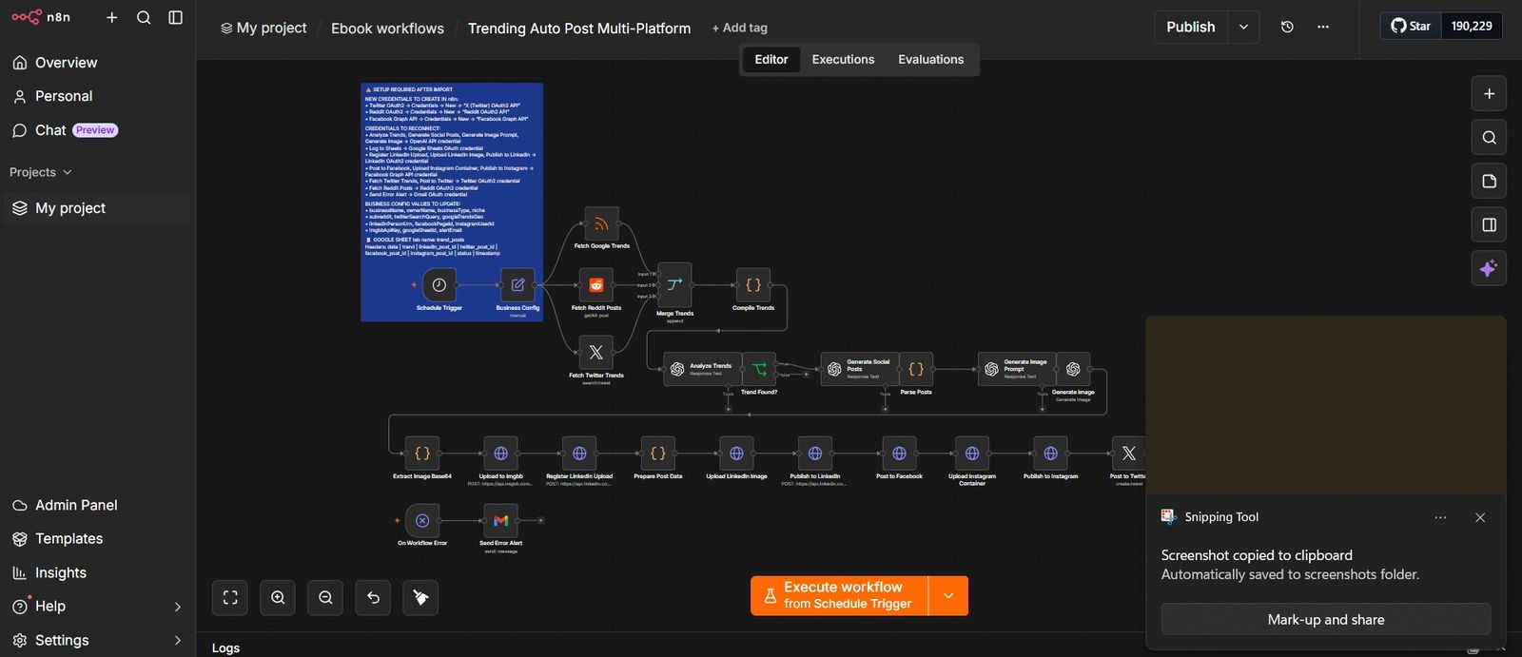Click the n8n logo
The image size is (1522, 657).
click(x=41, y=17)
